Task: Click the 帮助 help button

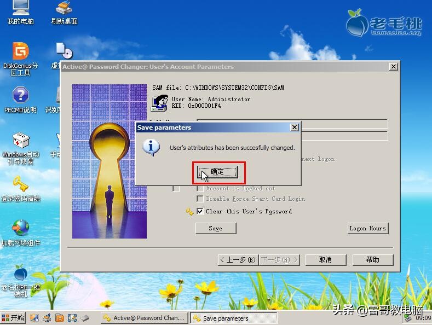Action: 373,260
